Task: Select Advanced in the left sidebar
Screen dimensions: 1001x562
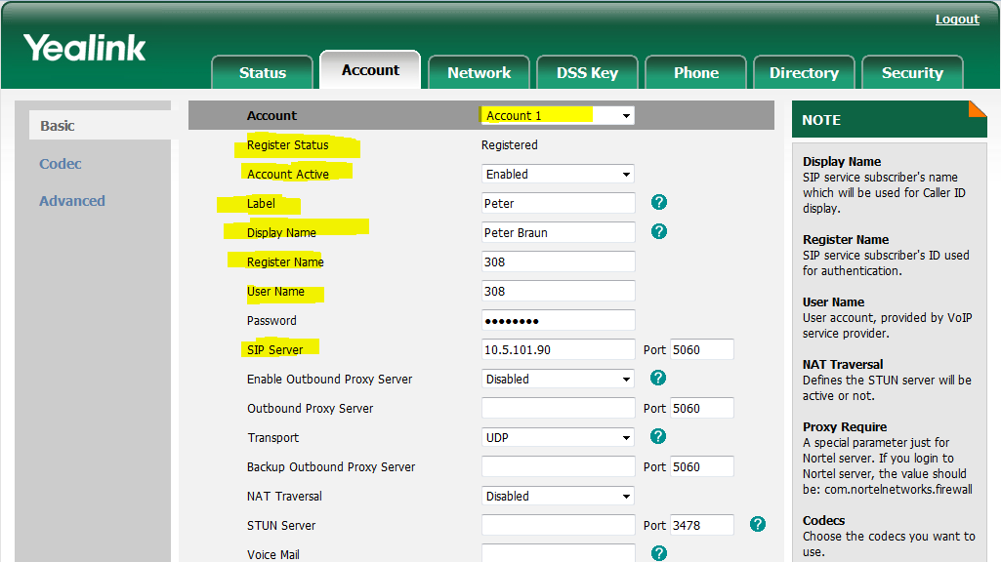Action: click(72, 201)
